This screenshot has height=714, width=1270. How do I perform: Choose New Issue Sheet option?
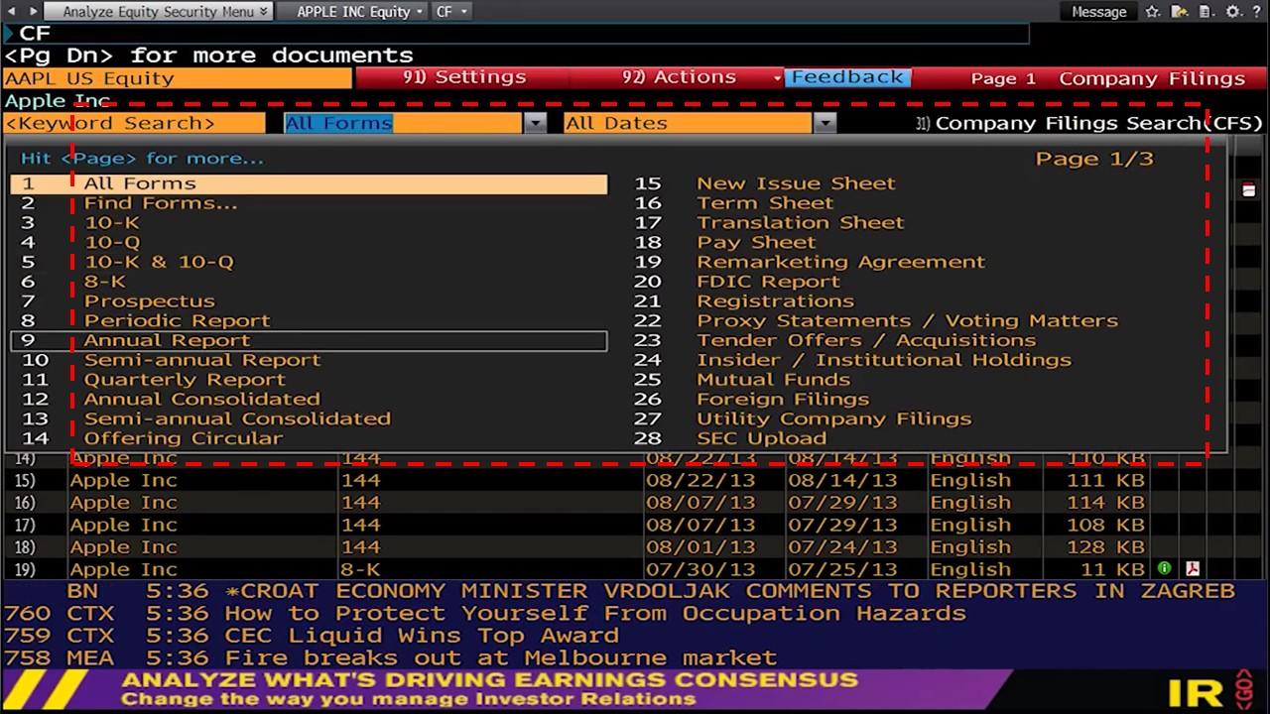click(x=796, y=183)
